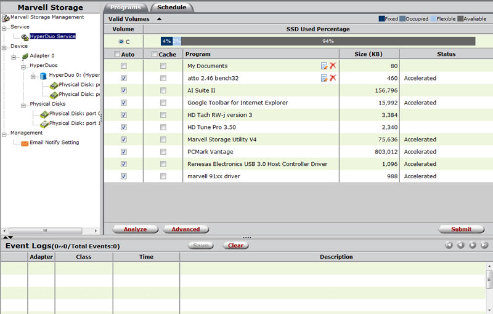Remove atto 2.46 bench32 with red X
The height and width of the screenshot is (314, 493).
333,78
